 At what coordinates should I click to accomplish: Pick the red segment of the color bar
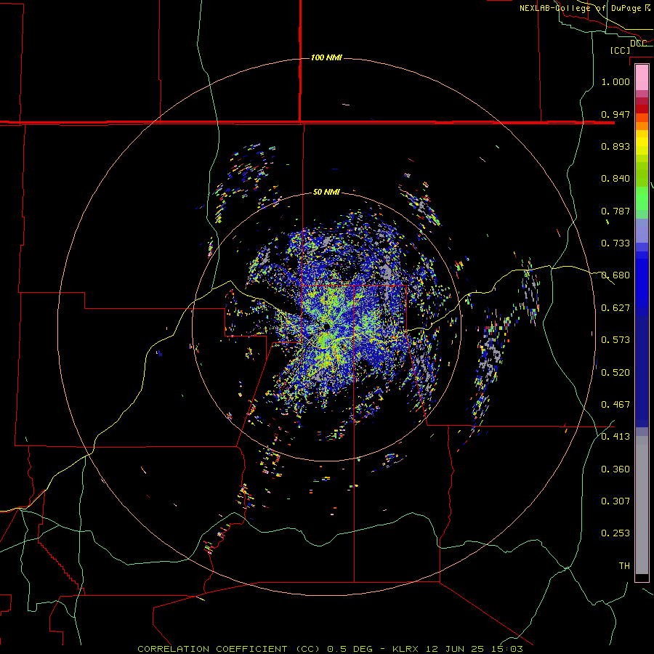point(642,109)
